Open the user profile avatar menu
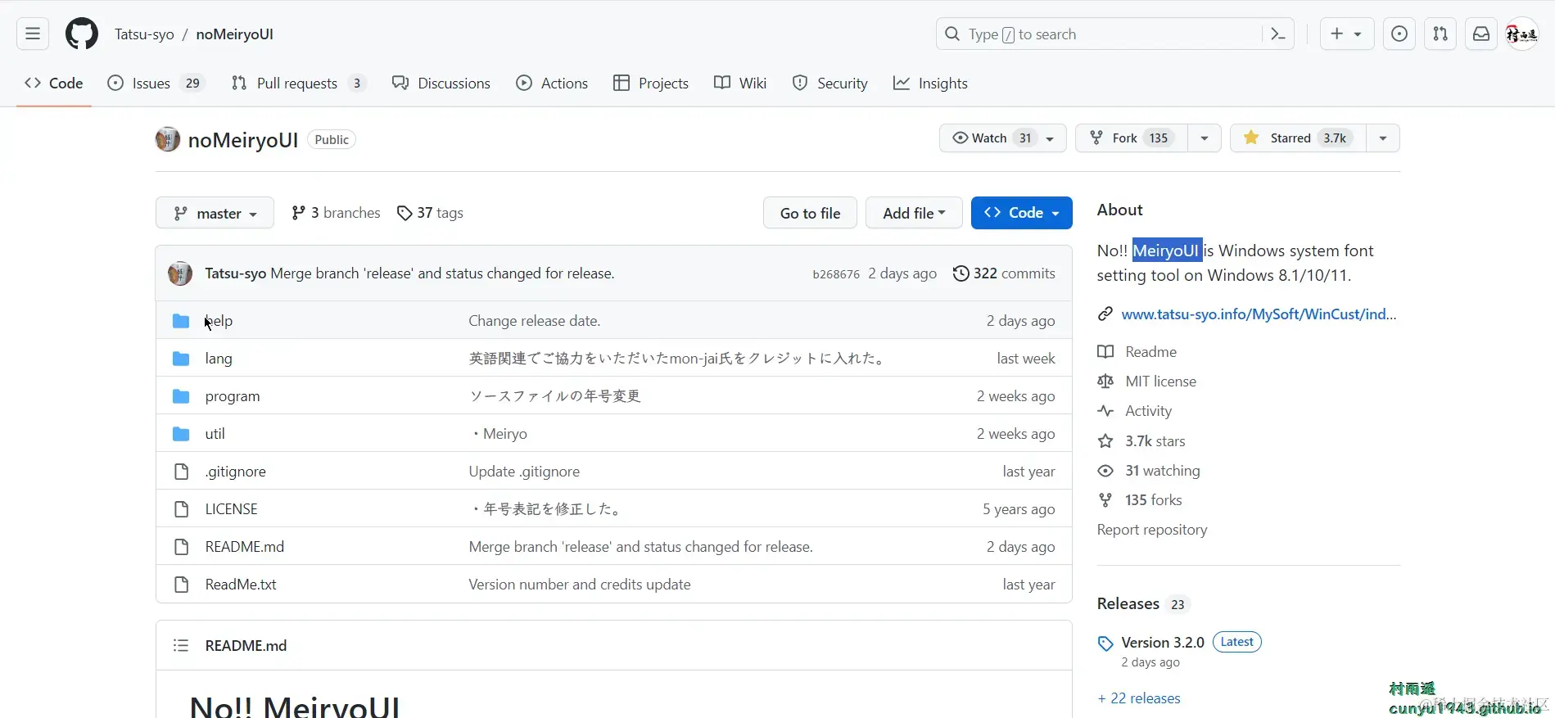 coord(1522,34)
